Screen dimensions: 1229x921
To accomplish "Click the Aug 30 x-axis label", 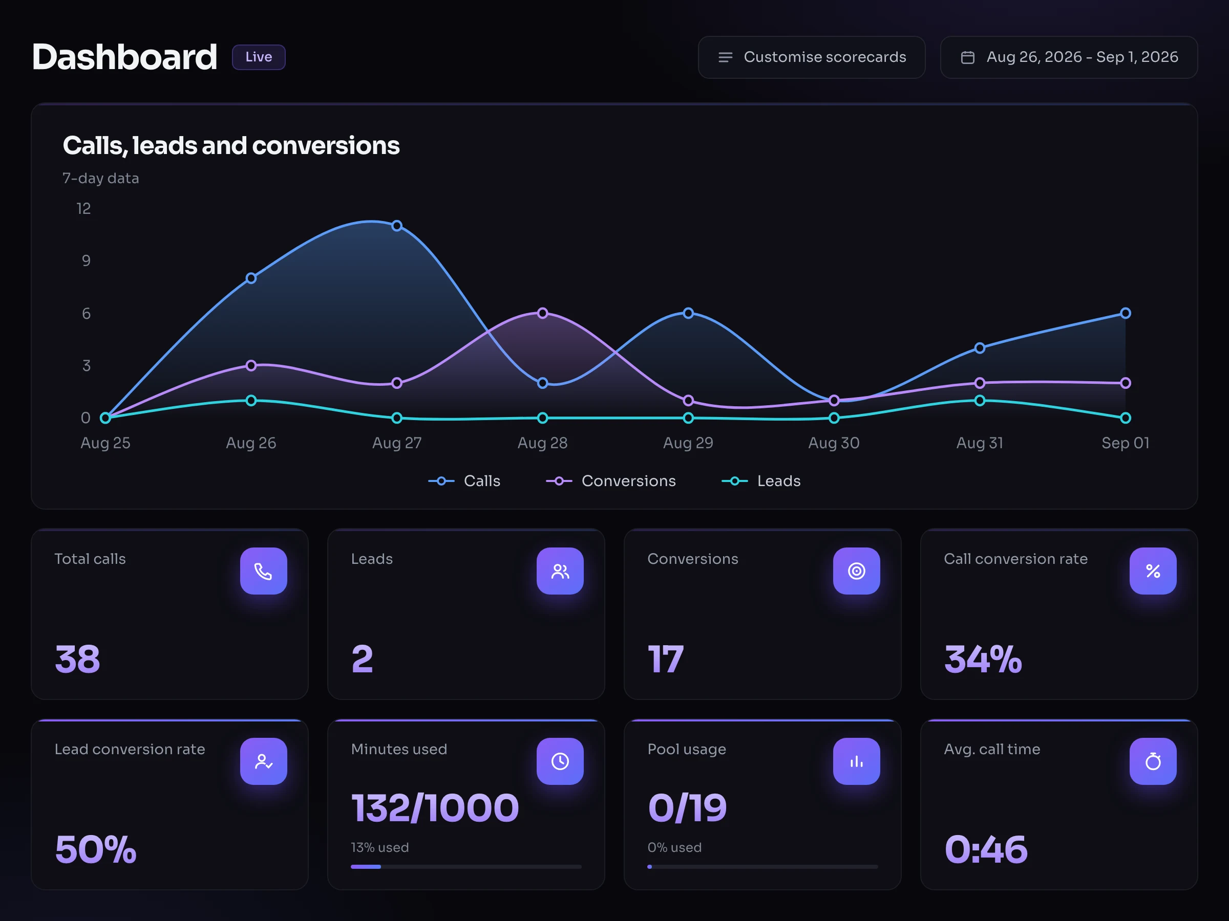I will click(834, 443).
